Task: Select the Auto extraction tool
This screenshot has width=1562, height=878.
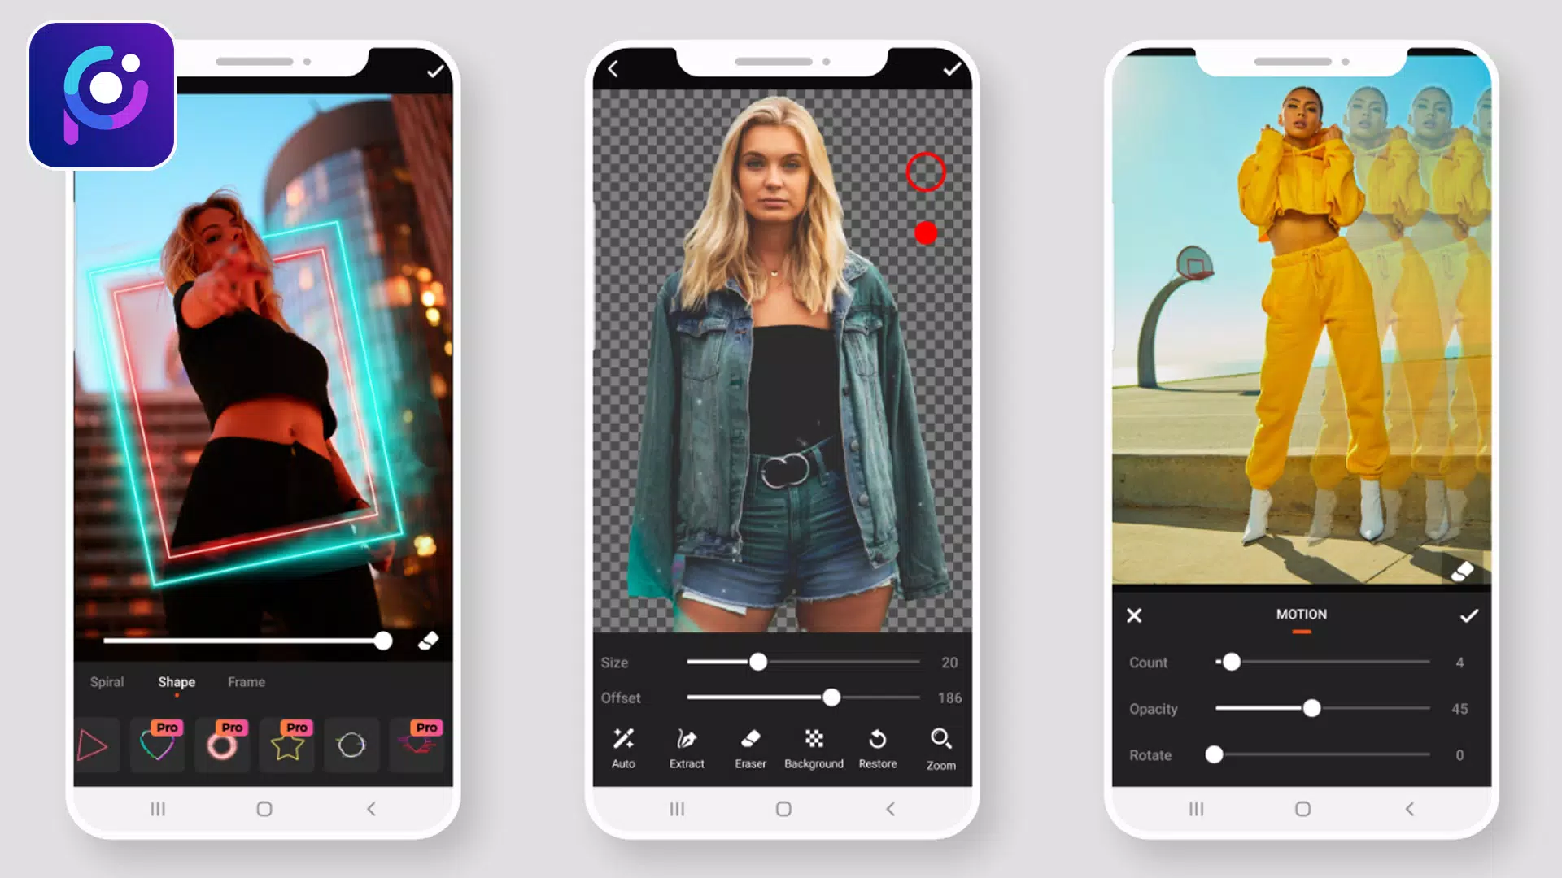Action: 622,747
